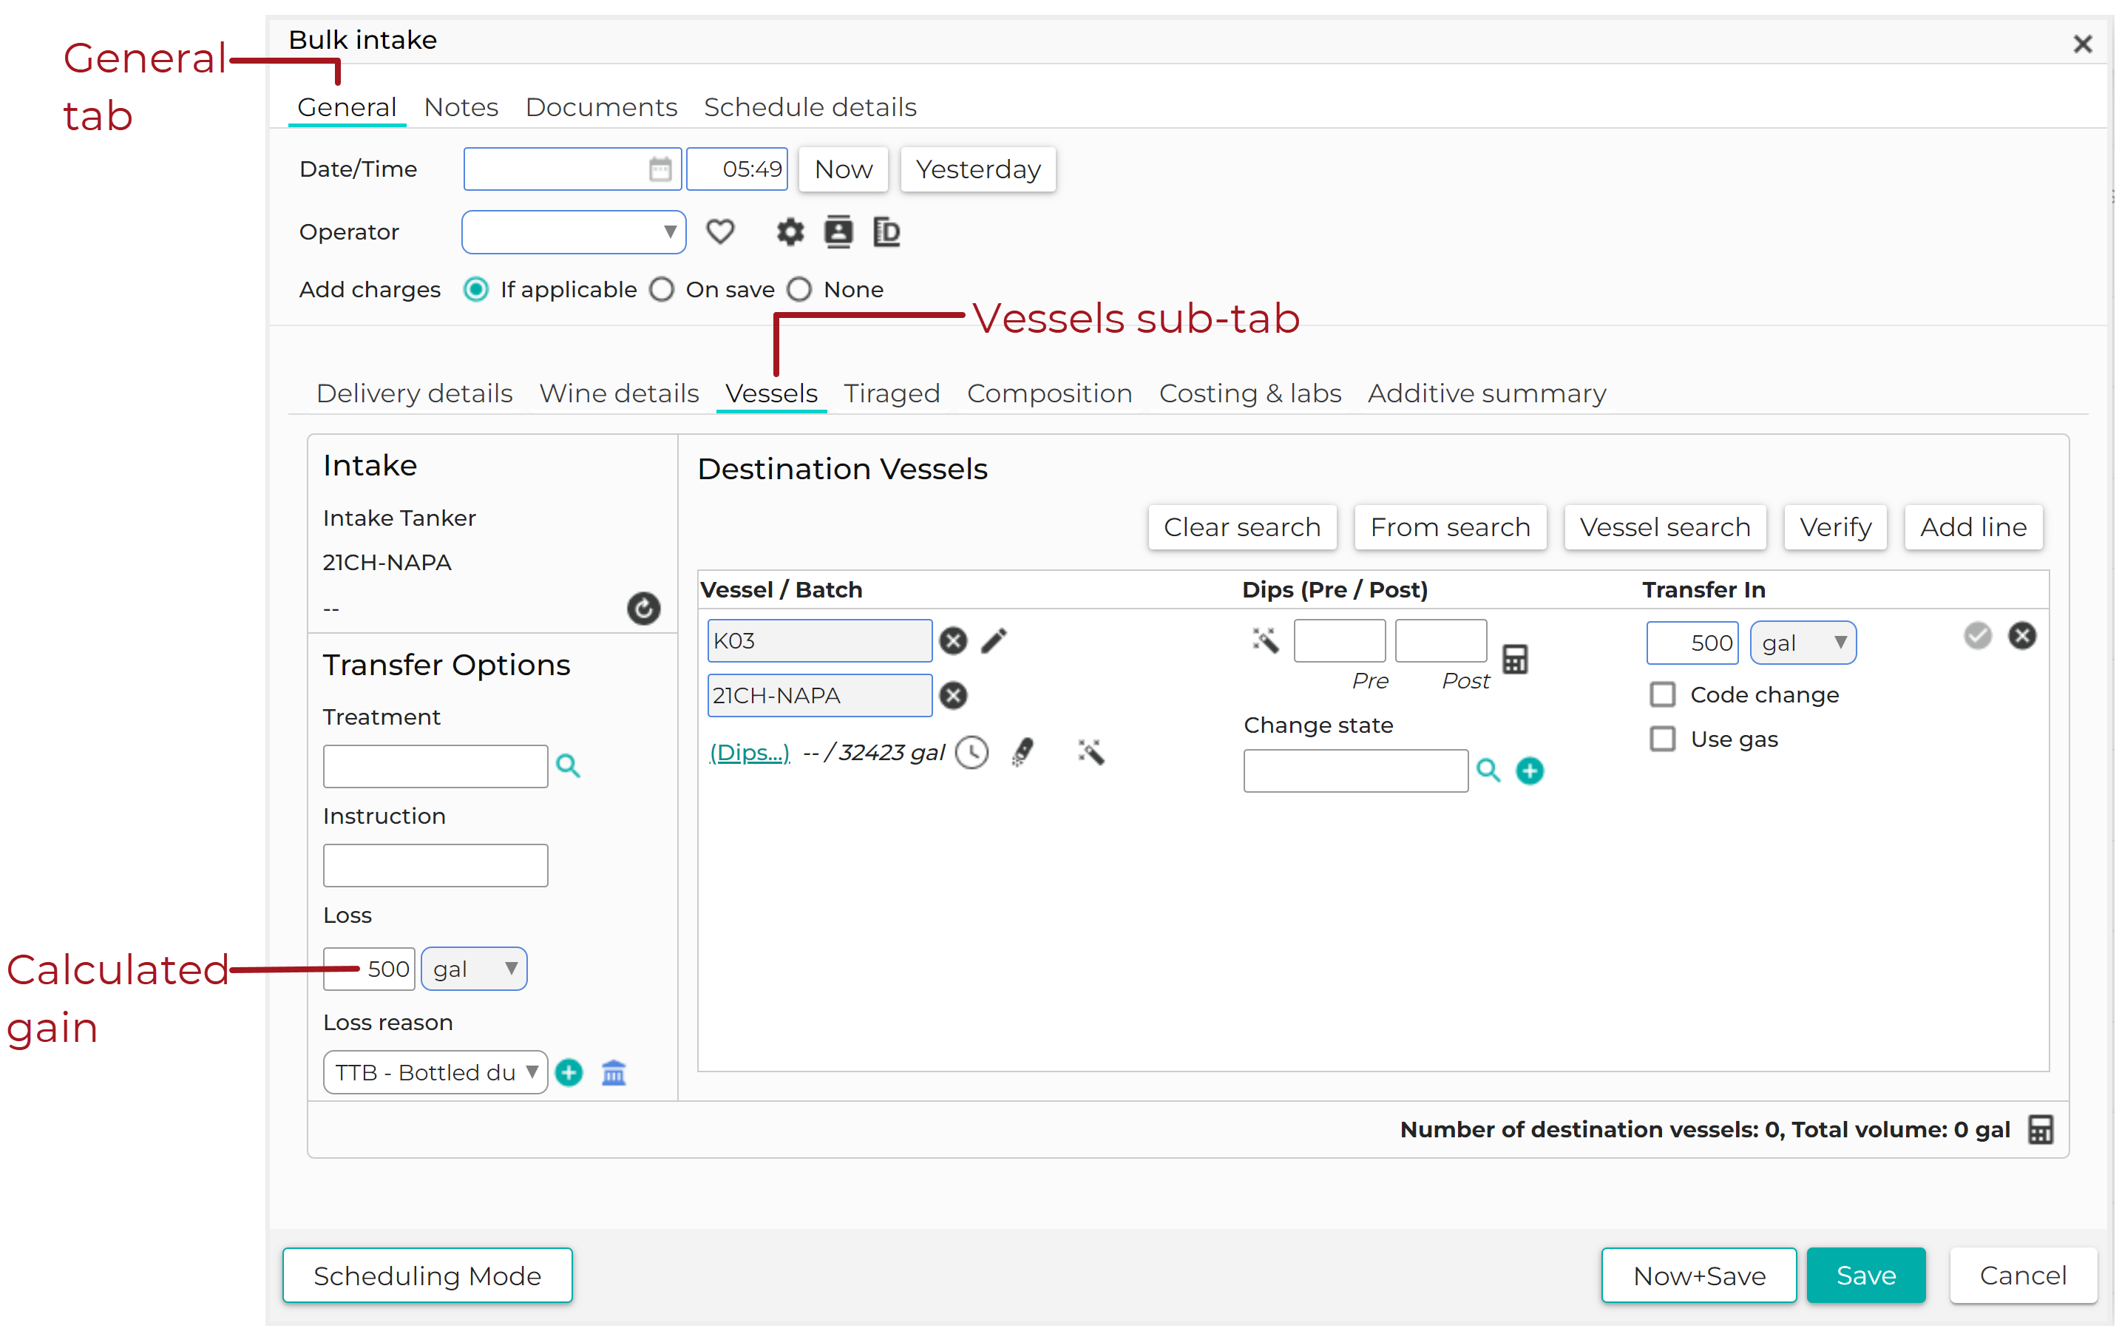The image size is (2119, 1334).
Task: Open the Loss reason TTB dropdown
Action: click(x=435, y=1073)
